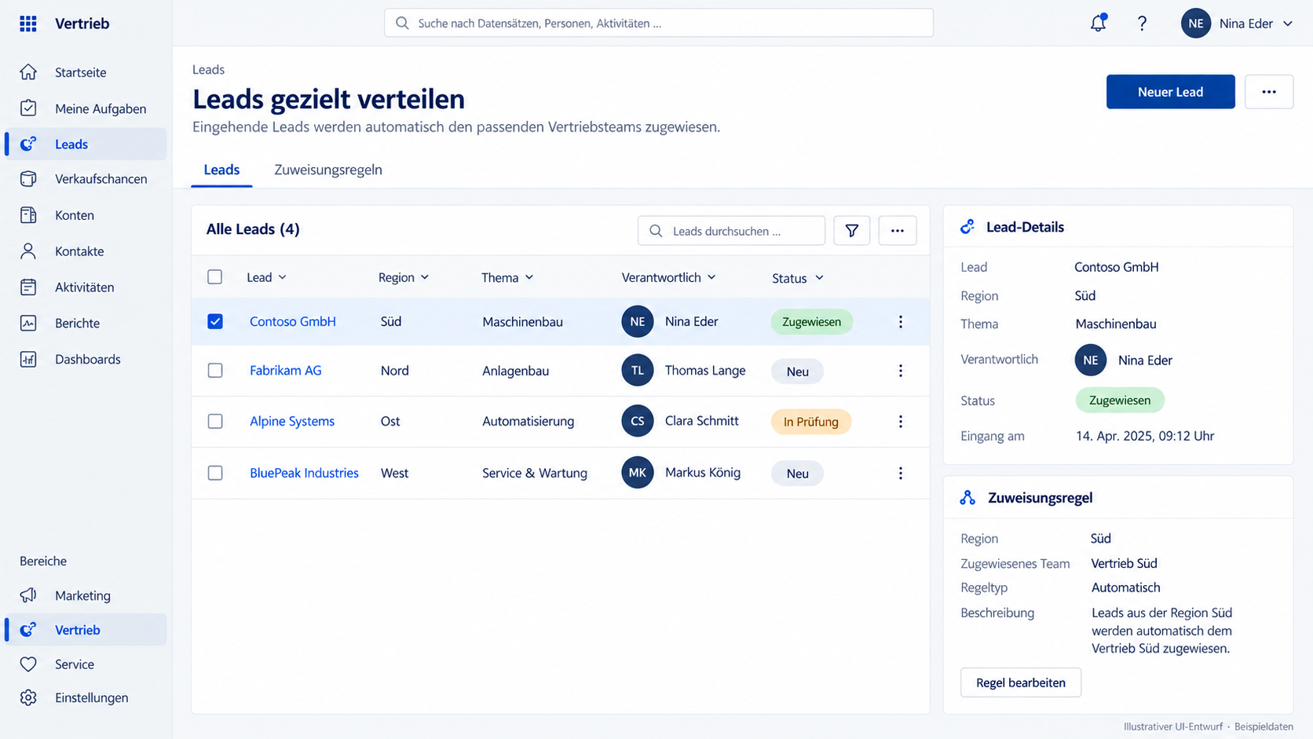Click the Kontakte person icon
This screenshot has width=1313, height=739.
28,251
